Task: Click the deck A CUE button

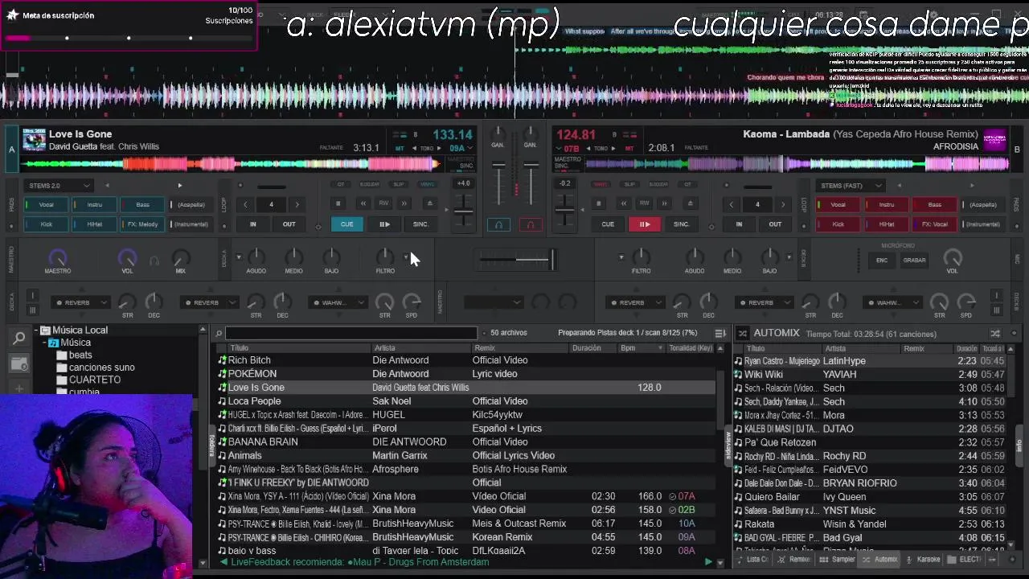Action: click(x=346, y=224)
